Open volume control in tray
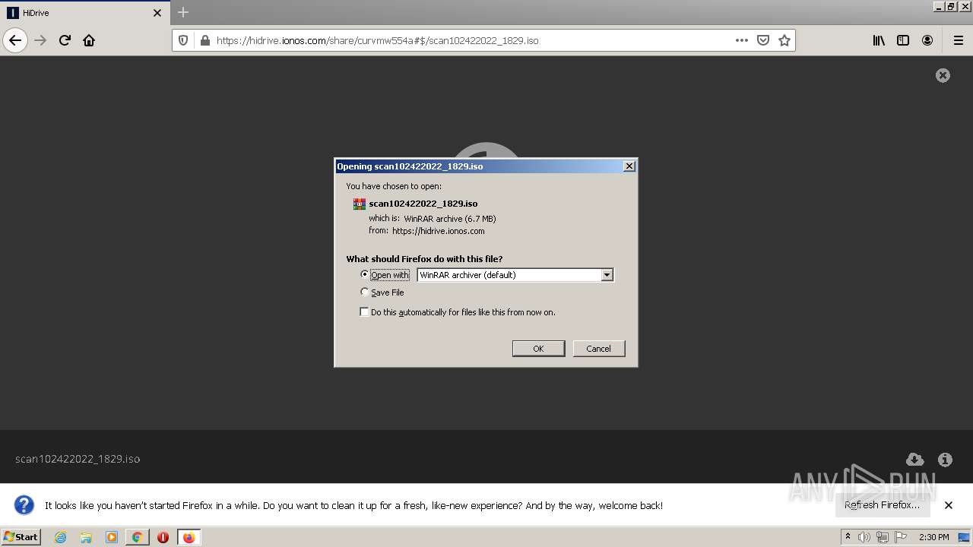Viewport: 973px width, 547px height. [x=864, y=537]
